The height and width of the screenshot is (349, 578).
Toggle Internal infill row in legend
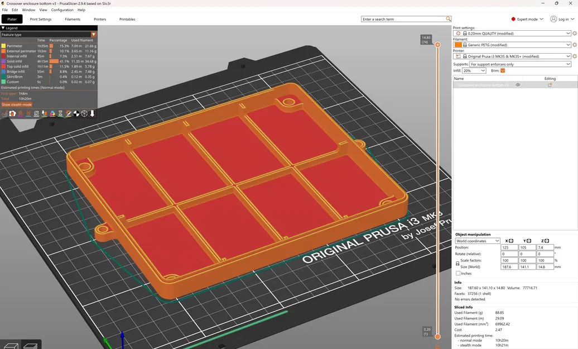pos(49,56)
